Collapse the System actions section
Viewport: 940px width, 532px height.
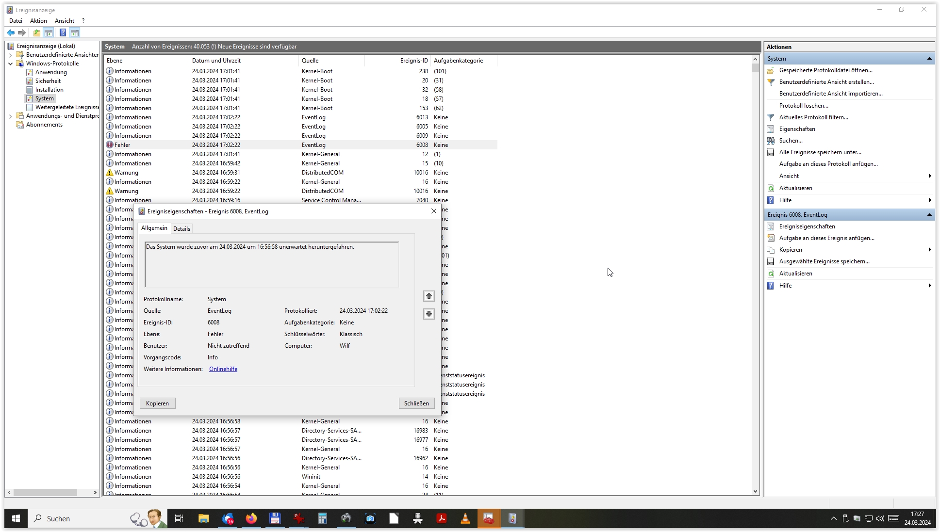(929, 59)
